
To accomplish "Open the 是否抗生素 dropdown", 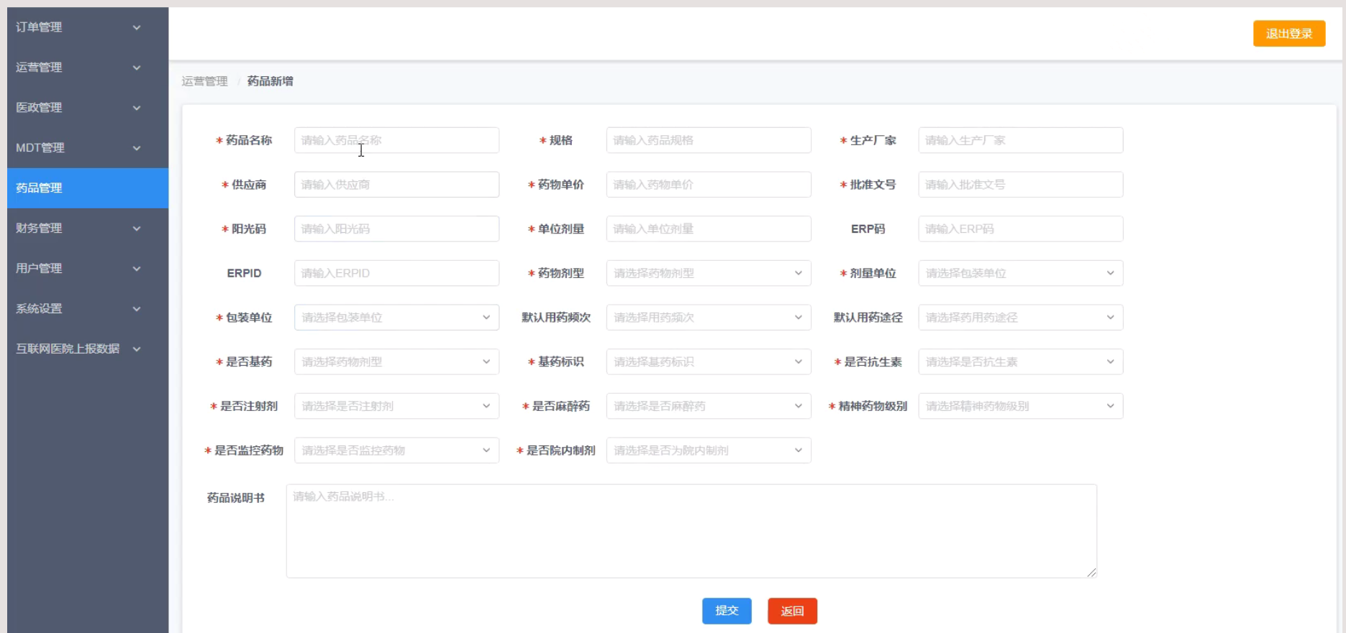I will [1020, 362].
